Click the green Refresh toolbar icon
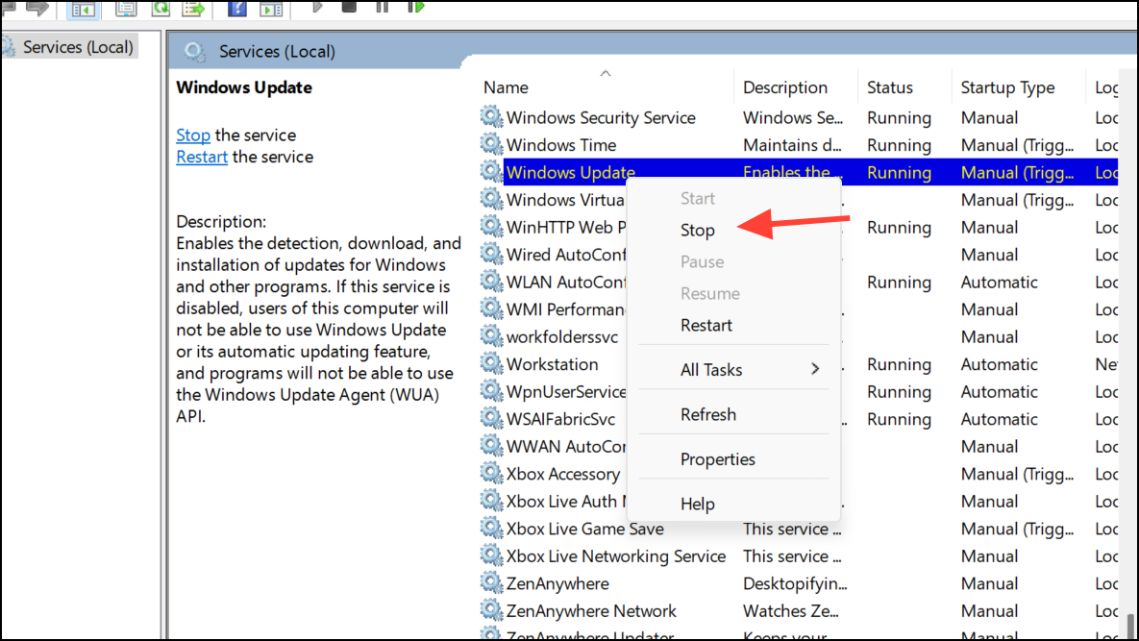Image resolution: width=1139 pixels, height=641 pixels. click(161, 8)
